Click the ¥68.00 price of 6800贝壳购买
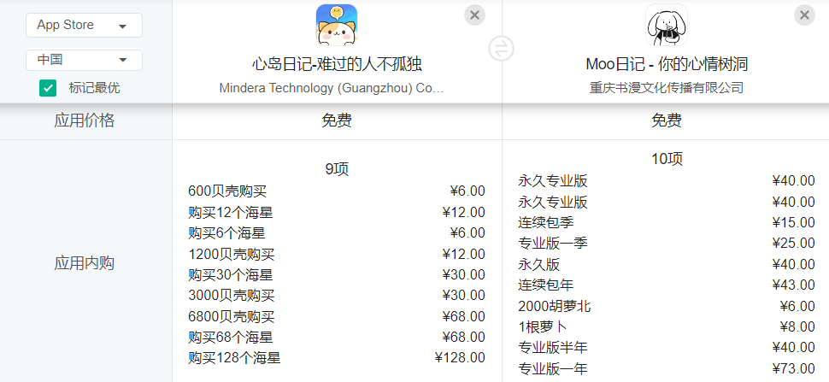Screen dimensions: 829x382 coord(464,316)
